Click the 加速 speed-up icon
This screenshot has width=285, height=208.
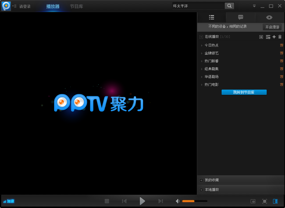pos(9,201)
